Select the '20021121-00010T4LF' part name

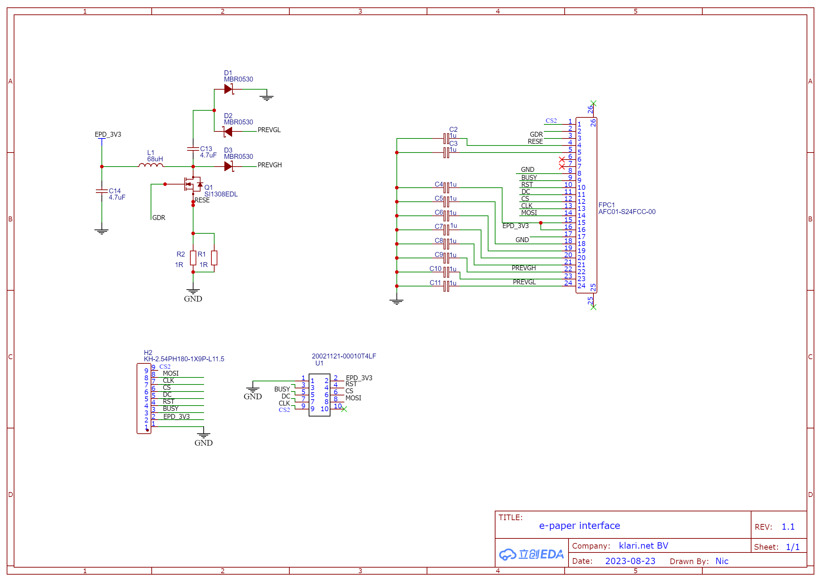(x=344, y=356)
